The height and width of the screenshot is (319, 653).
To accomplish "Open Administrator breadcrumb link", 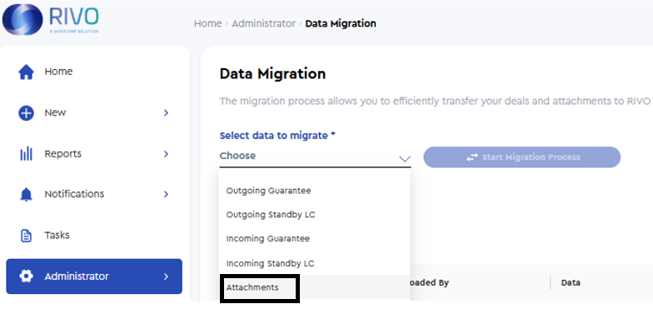I will (263, 23).
